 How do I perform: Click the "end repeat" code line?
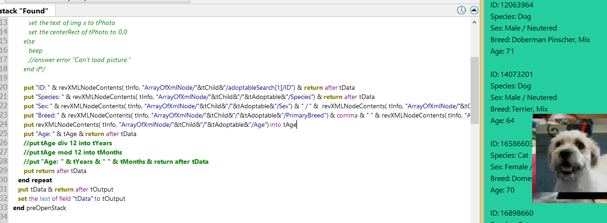pyautogui.click(x=35, y=180)
